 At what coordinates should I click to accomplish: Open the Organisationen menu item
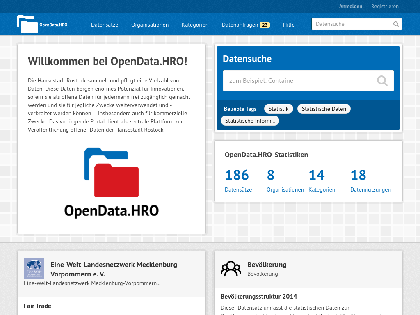pyautogui.click(x=150, y=25)
